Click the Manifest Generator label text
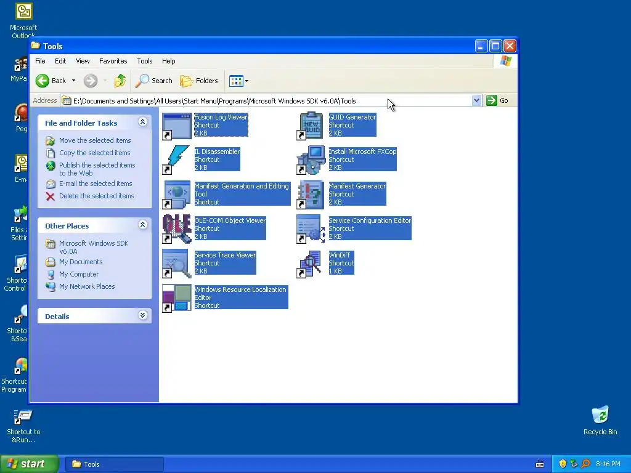 tap(357, 186)
